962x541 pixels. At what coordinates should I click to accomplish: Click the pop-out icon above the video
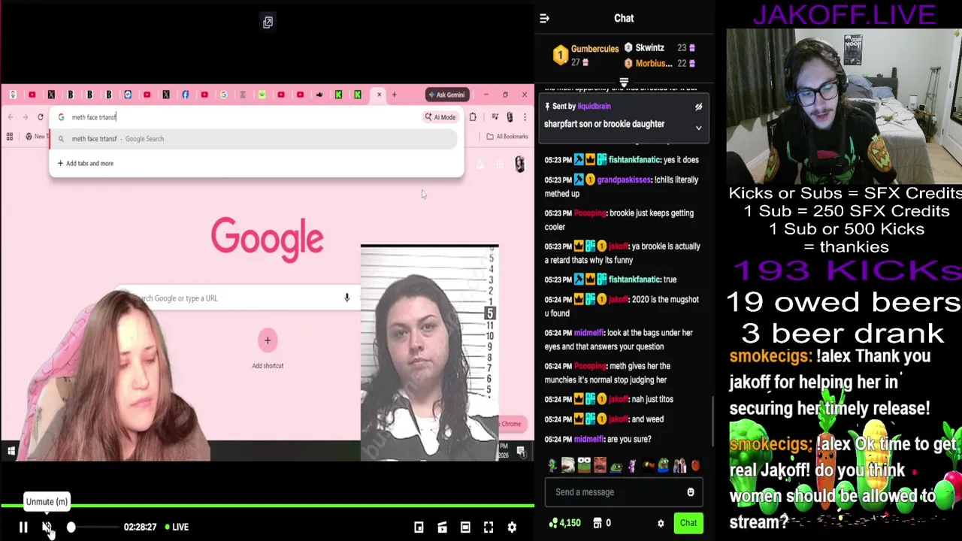coord(268,23)
